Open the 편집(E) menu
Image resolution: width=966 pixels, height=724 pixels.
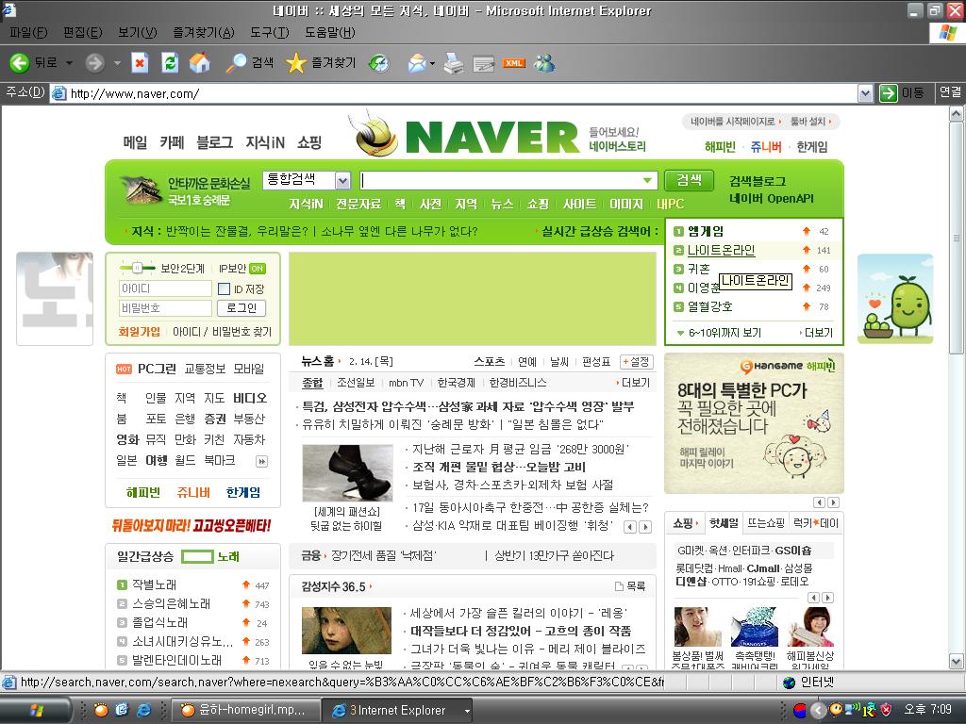point(83,32)
